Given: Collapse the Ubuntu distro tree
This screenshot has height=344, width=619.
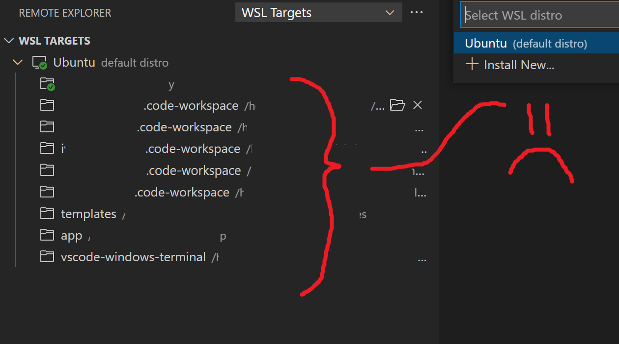Looking at the screenshot, I should tap(18, 62).
